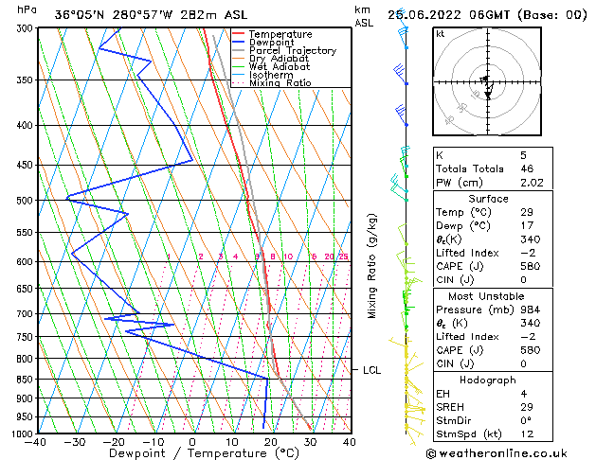Click the weatheronline.co.uk copyright link
The height and width of the screenshot is (460, 596).
point(497,453)
